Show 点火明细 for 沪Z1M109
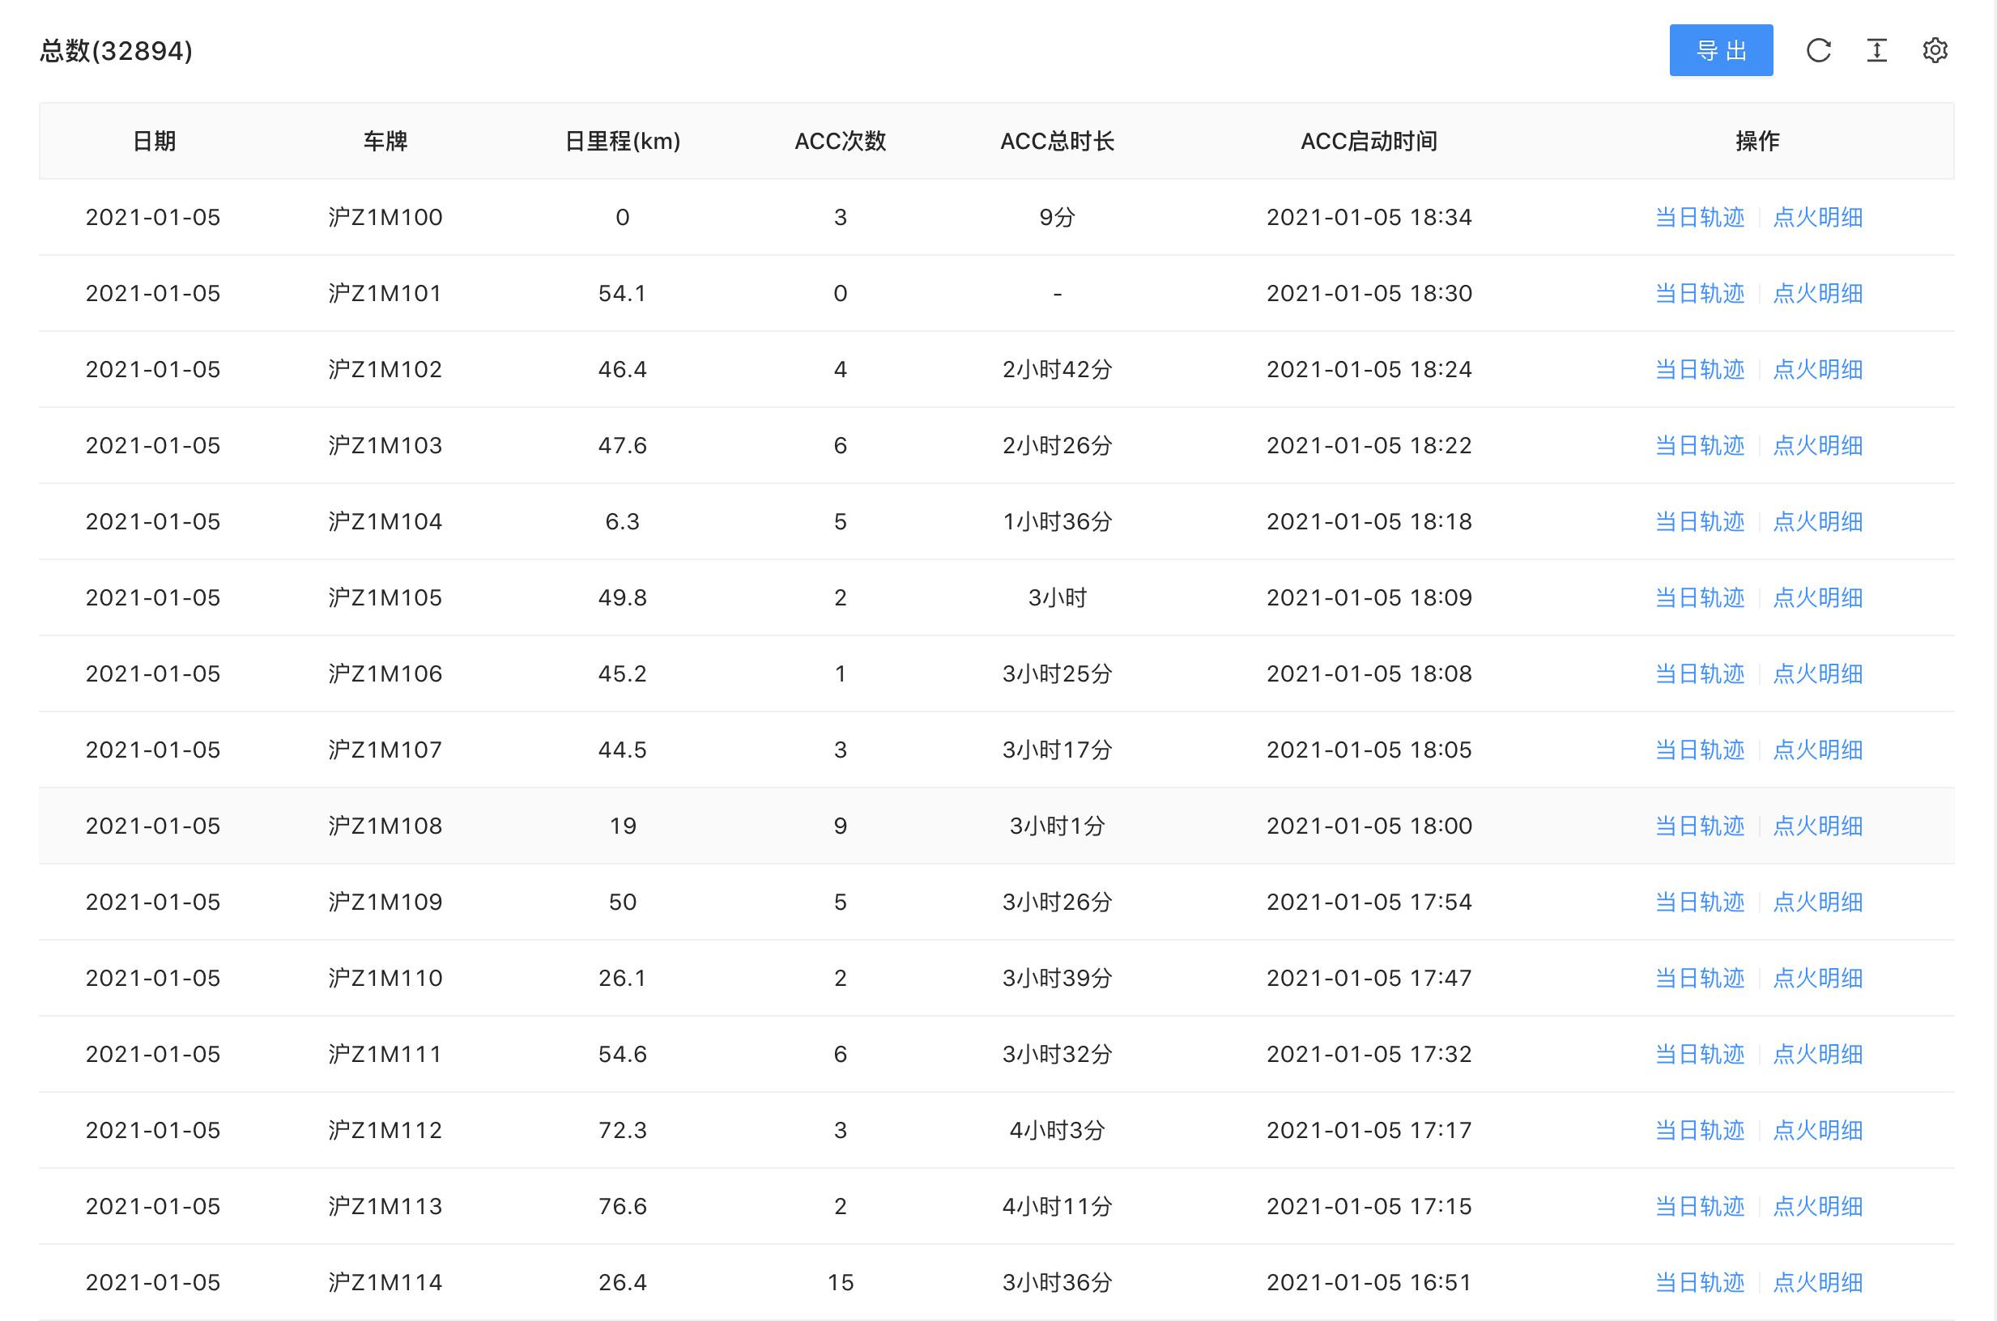Screen dimensions: 1997x1321 (x=1817, y=903)
